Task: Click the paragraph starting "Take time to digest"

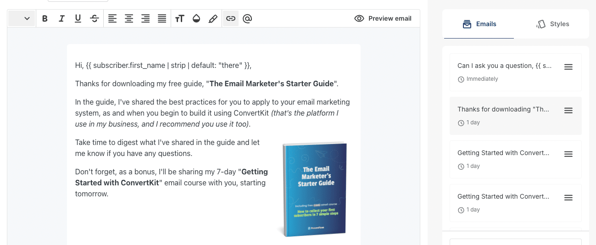Action: click(x=167, y=148)
